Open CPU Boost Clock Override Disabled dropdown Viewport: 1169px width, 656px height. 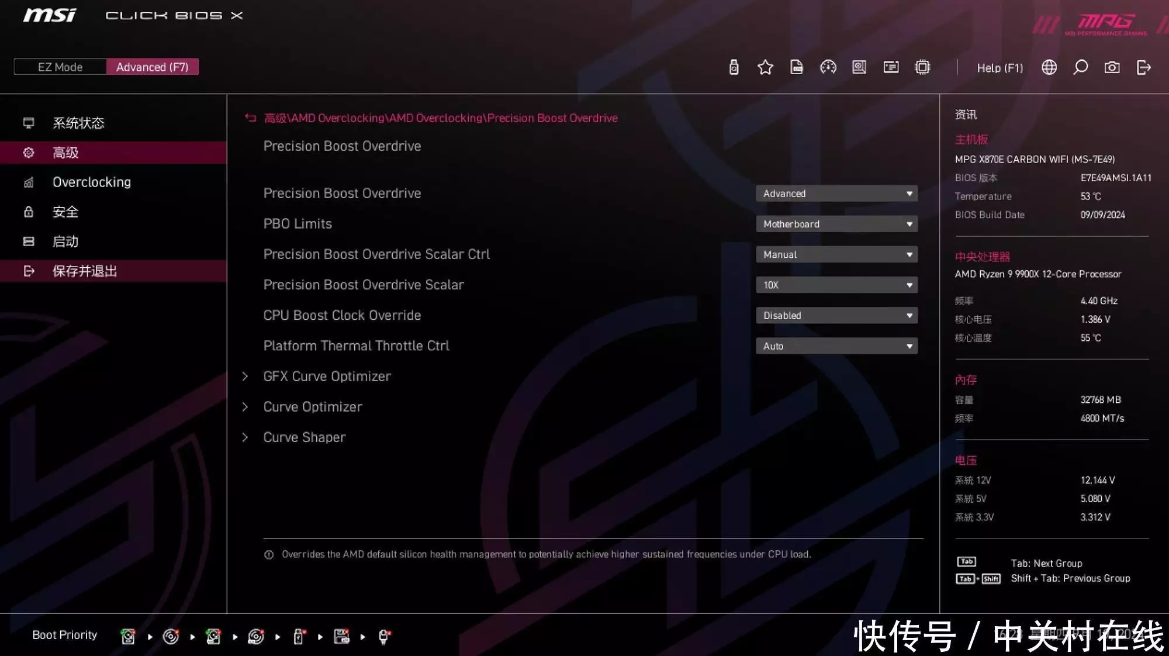point(836,315)
